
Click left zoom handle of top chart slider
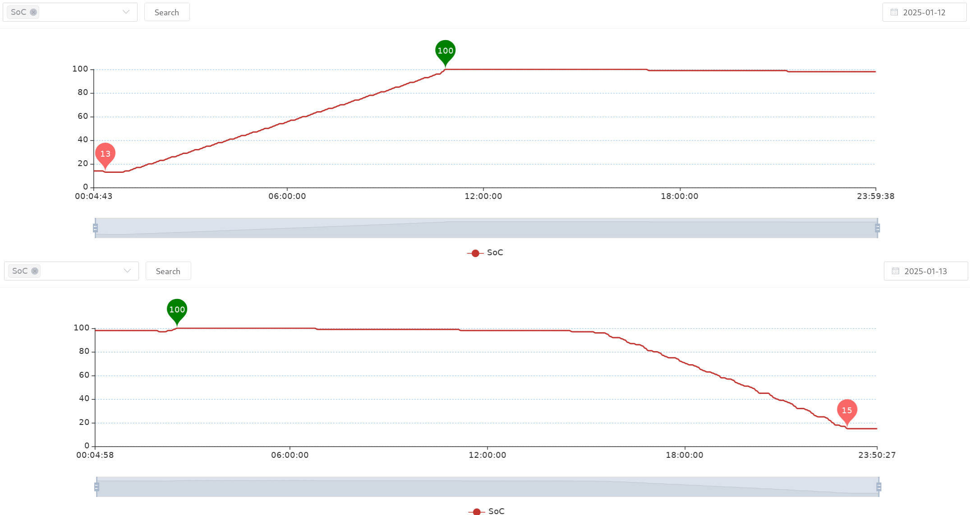click(x=95, y=228)
